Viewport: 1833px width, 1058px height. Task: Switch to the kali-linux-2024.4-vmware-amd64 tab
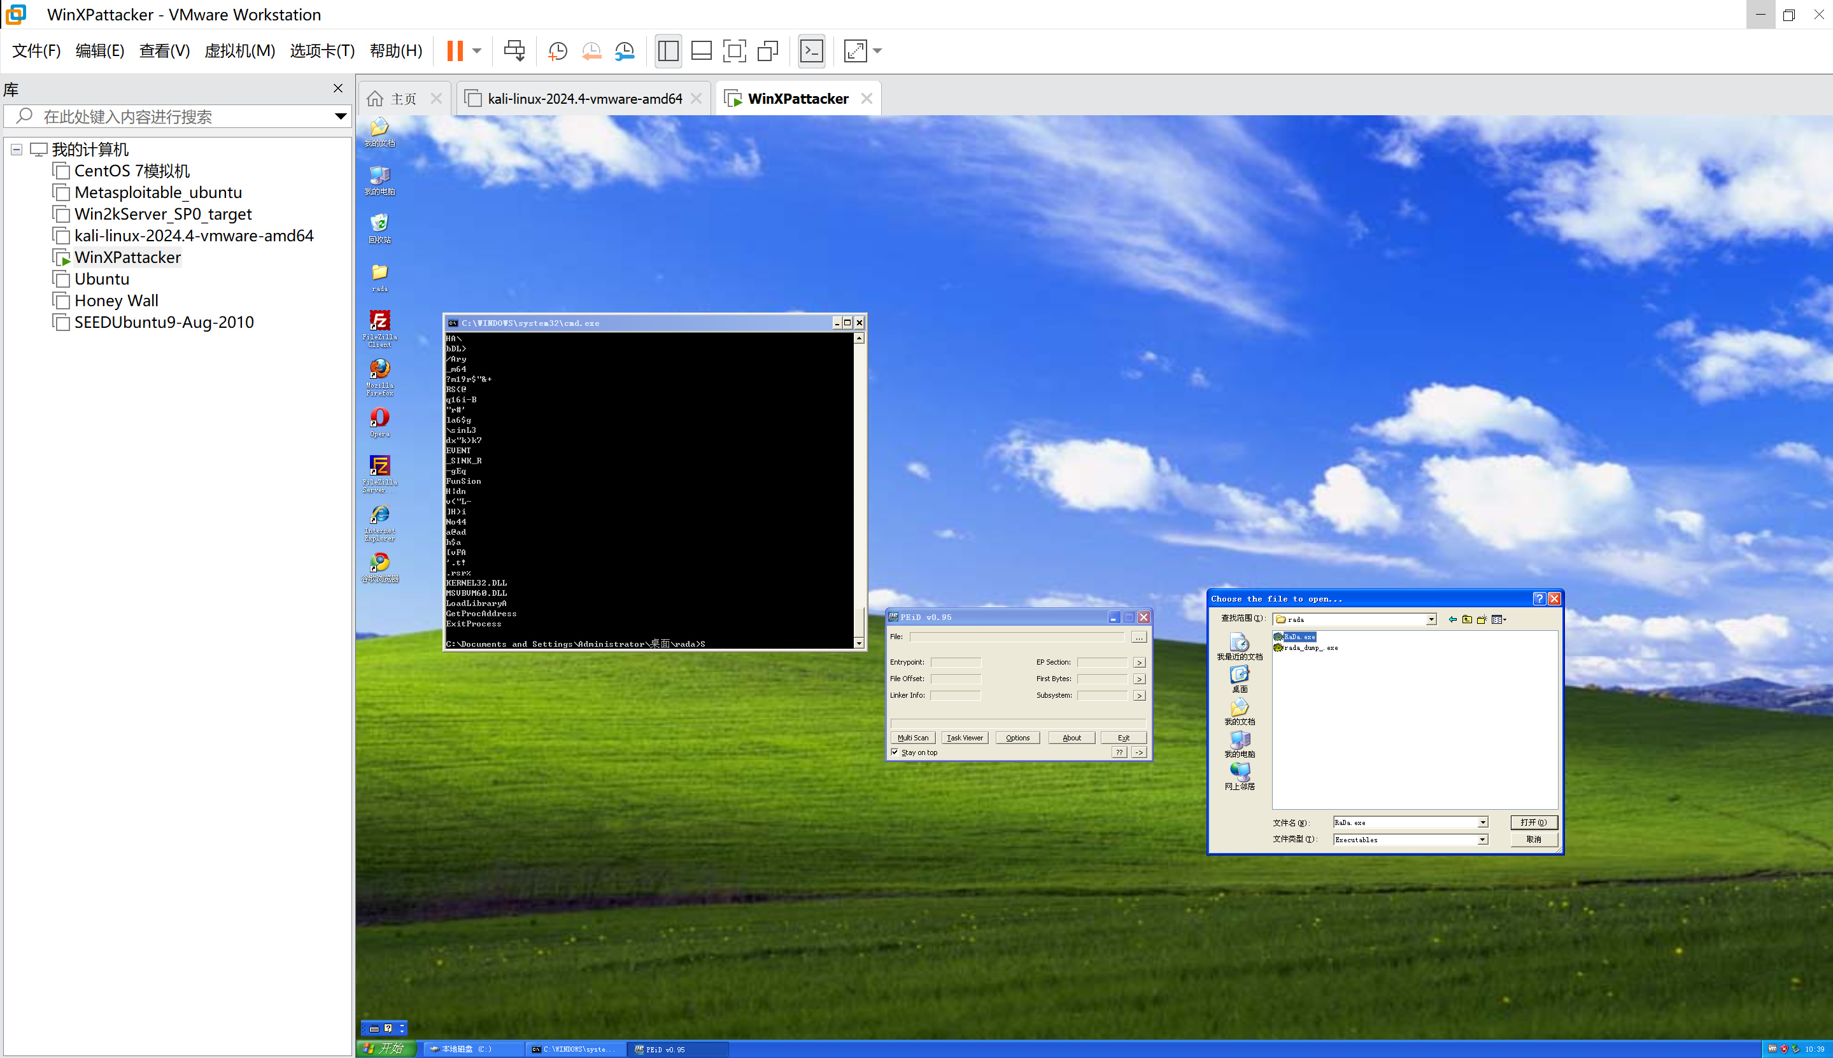pyautogui.click(x=584, y=99)
